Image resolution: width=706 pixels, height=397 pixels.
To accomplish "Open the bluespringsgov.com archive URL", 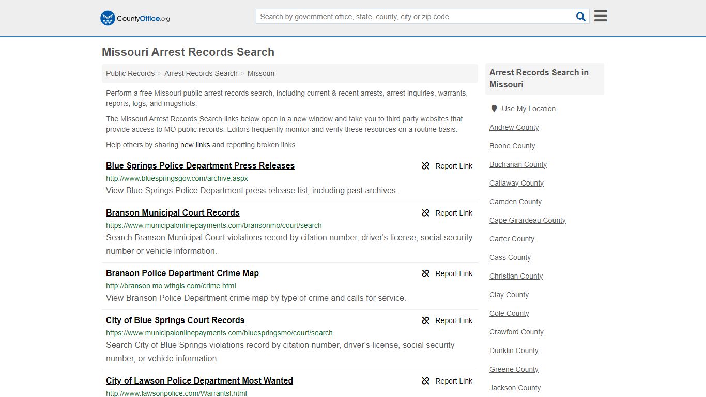I will [x=177, y=178].
